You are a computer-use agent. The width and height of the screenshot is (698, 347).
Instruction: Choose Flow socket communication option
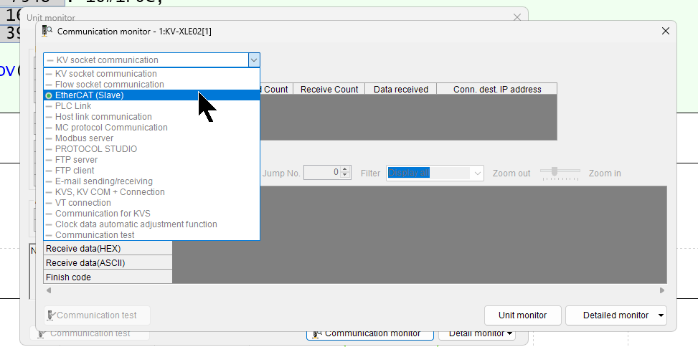[151, 85]
